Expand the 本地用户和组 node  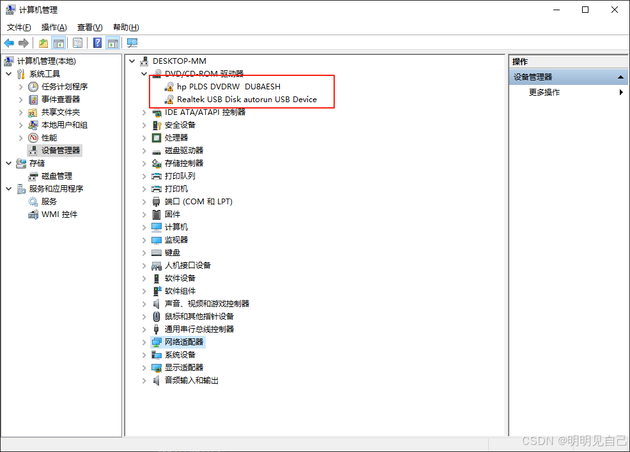tap(21, 125)
